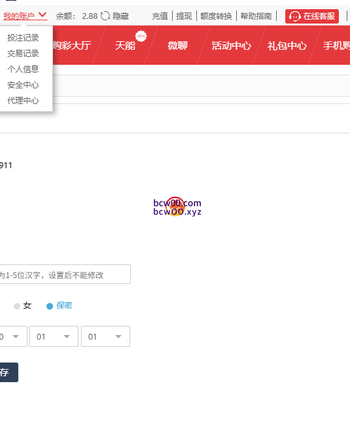Open the 帮助指南 help guide
This screenshot has height=426, width=350.
click(x=256, y=16)
